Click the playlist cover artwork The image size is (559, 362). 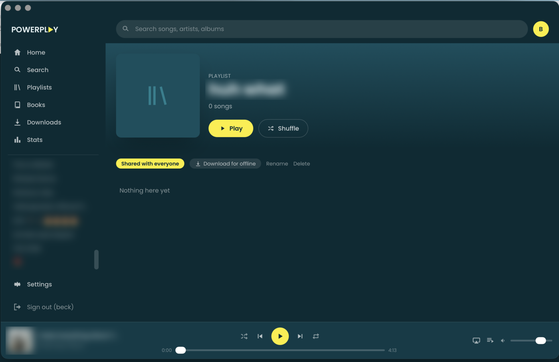[x=158, y=95]
